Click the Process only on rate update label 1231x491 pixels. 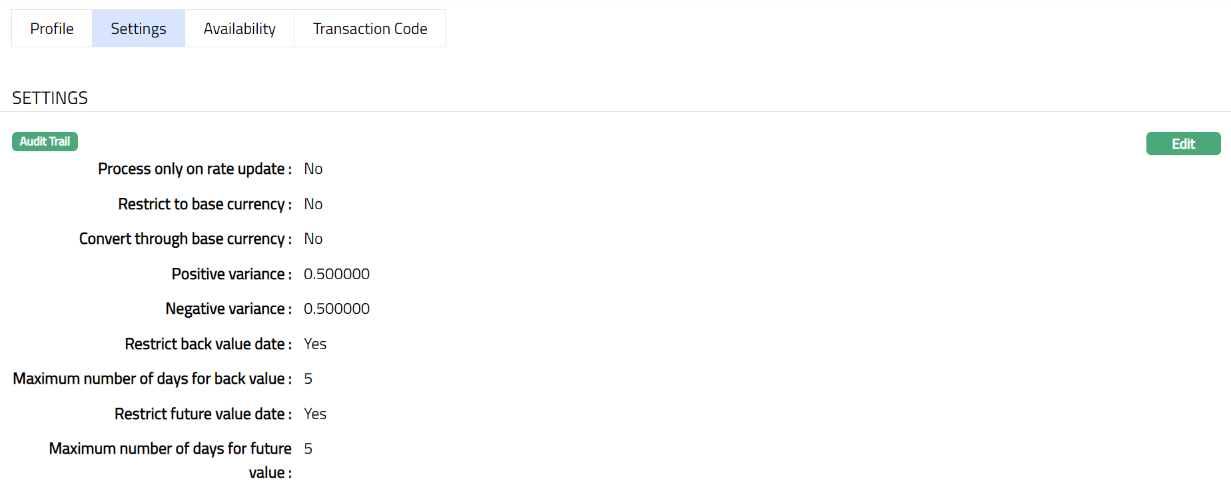195,169
